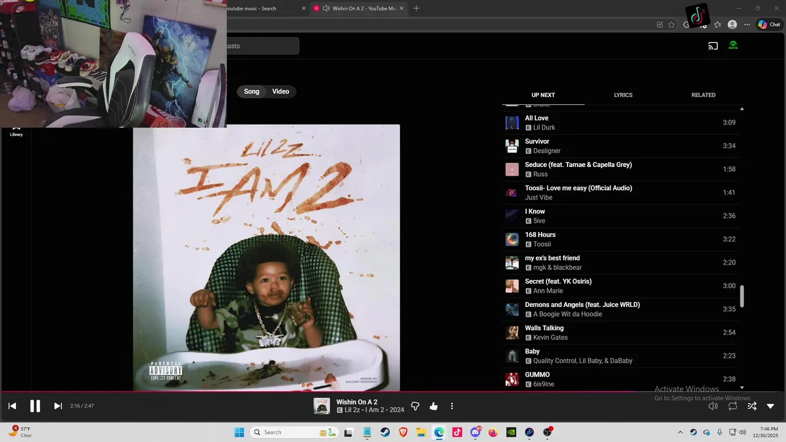Toggle shuffle in the player bar
The width and height of the screenshot is (786, 442).
(752, 406)
